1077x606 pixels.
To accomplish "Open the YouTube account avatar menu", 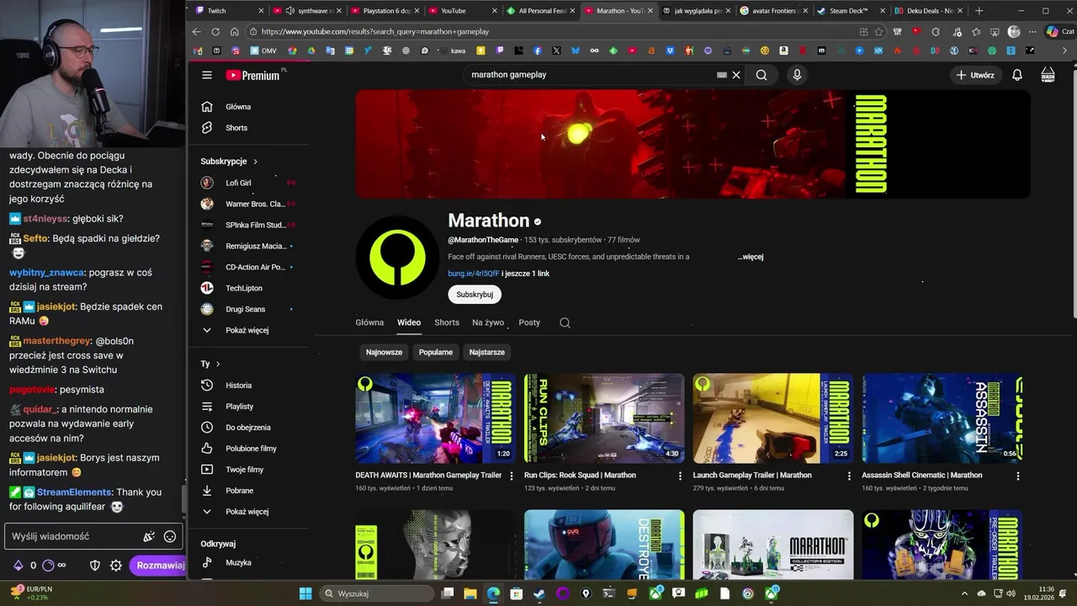I will (1048, 75).
